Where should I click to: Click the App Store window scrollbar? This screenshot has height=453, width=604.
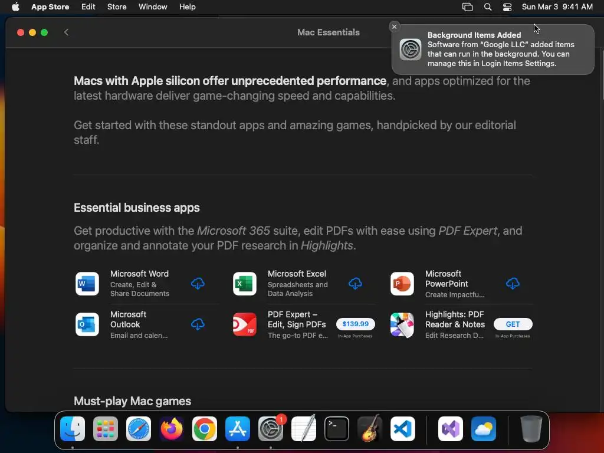(x=602, y=75)
